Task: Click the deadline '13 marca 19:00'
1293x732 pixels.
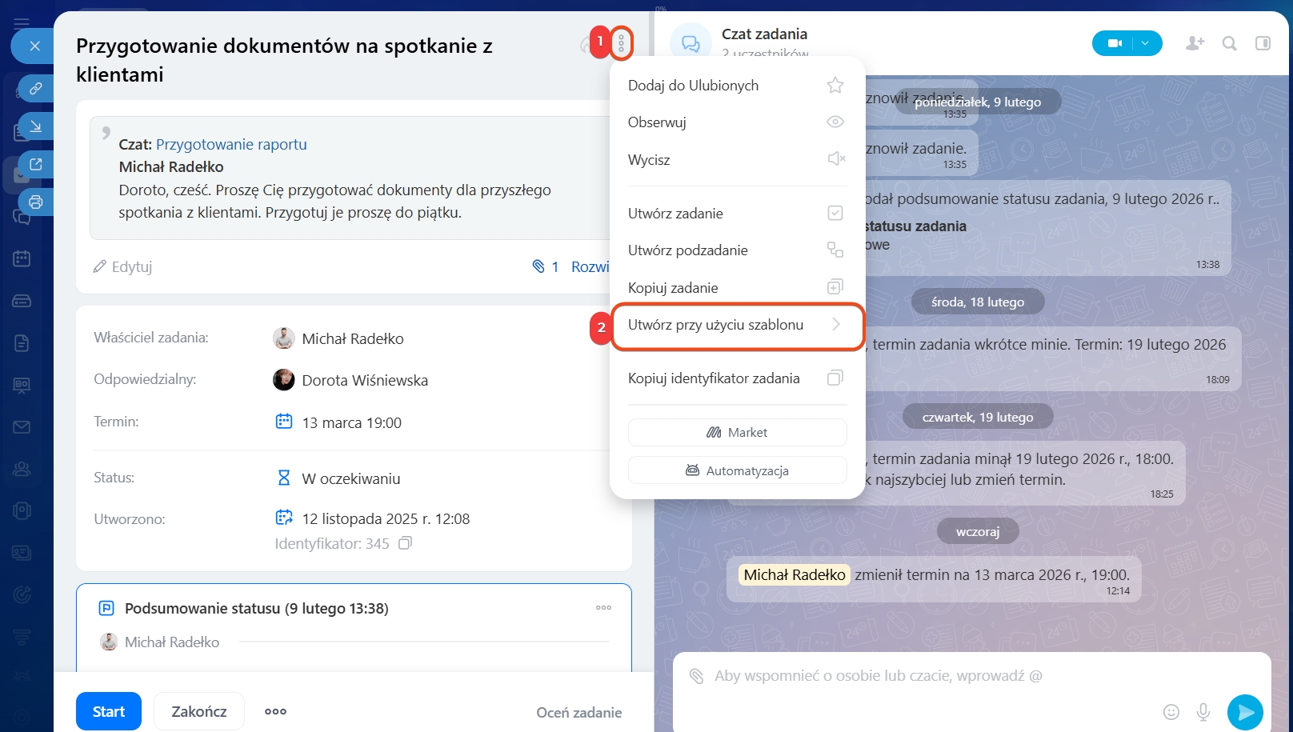Action: [x=351, y=422]
